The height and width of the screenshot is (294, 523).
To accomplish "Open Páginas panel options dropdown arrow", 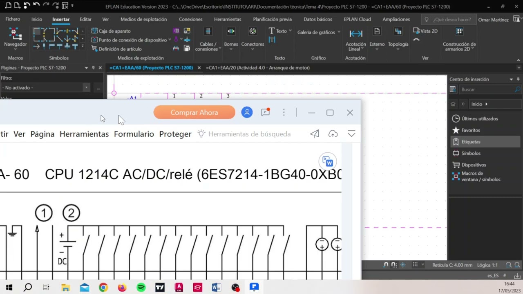I will tap(86, 68).
